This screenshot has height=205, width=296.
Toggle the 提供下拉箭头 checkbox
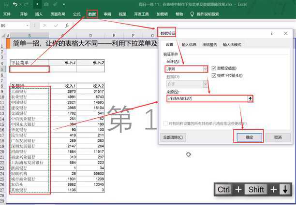[x=214, y=75]
